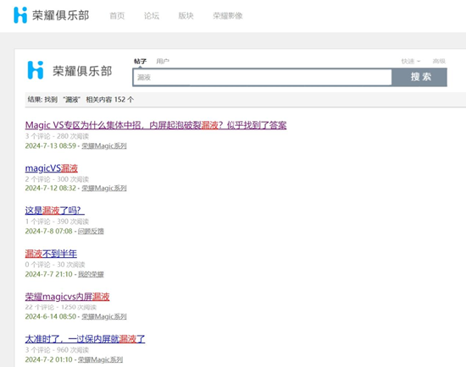
Task: Click the date 2024-7-2 01:10
Action: click(x=49, y=359)
